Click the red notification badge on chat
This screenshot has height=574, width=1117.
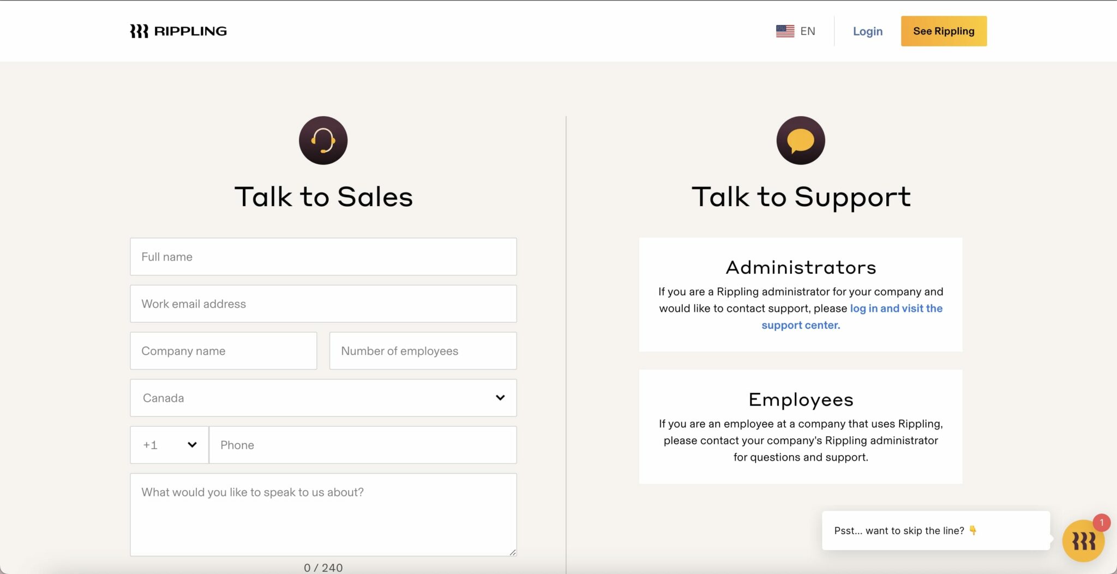[x=1102, y=522]
